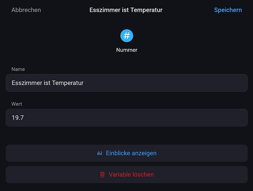Focus the Wert field showing 19.7
Screen dimensions: 253x191
(126, 118)
